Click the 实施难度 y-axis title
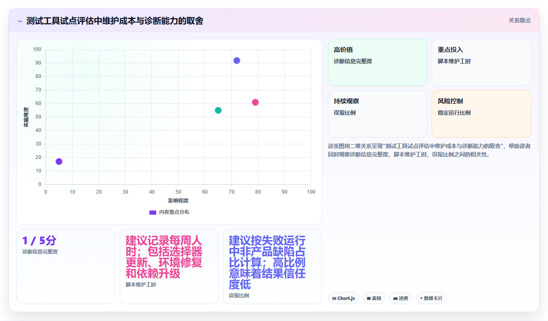 (x=26, y=117)
